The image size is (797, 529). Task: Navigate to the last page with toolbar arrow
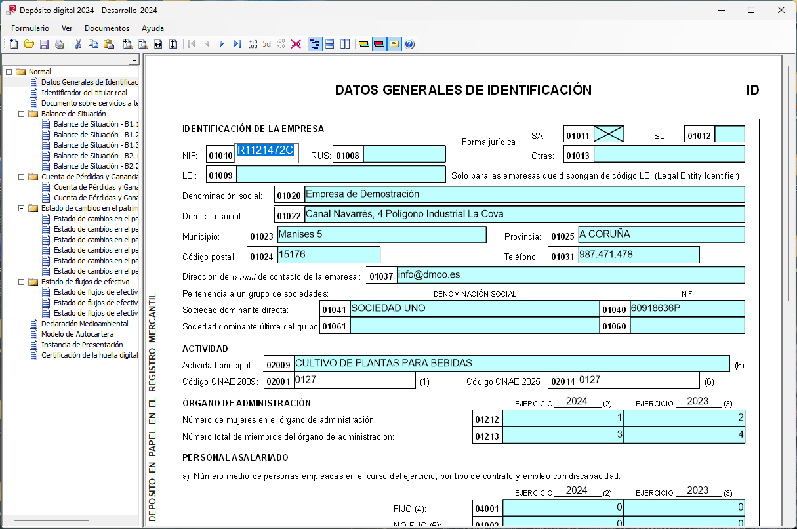tap(237, 44)
